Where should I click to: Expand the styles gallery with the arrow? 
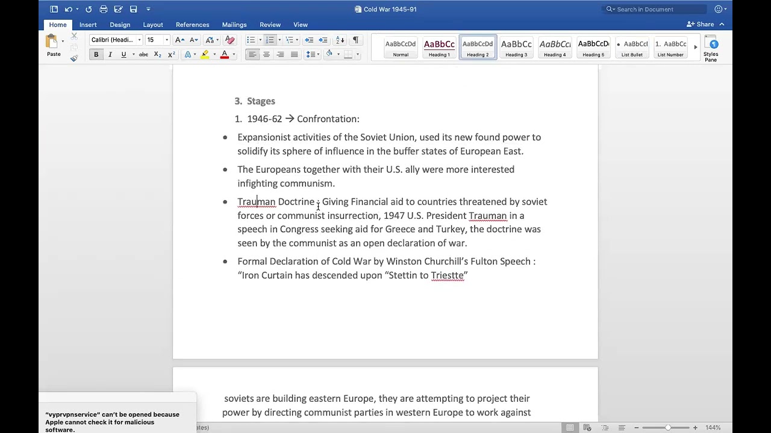point(695,47)
